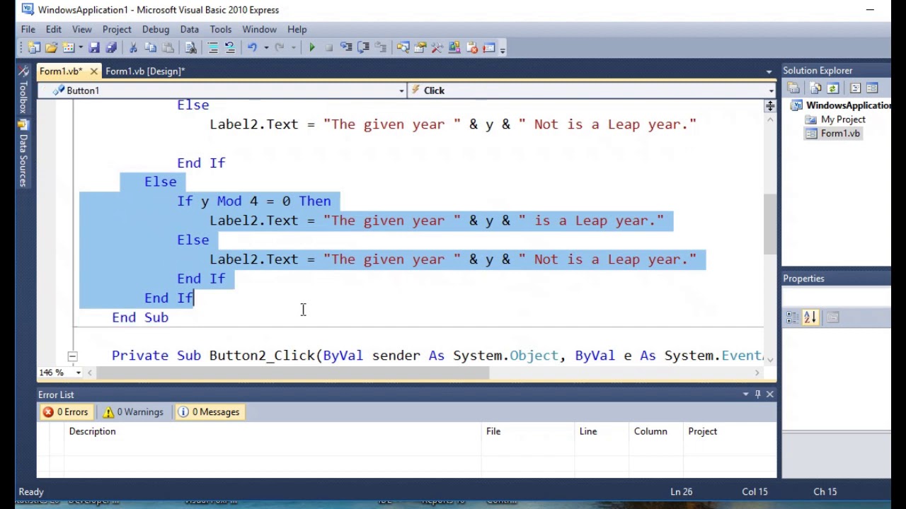
Task: Open the File menu
Action: (28, 29)
